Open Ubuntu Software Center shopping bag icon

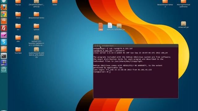click(4, 21)
